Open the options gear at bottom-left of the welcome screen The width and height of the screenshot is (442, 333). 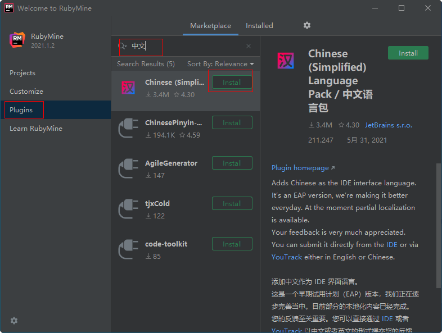click(x=14, y=320)
